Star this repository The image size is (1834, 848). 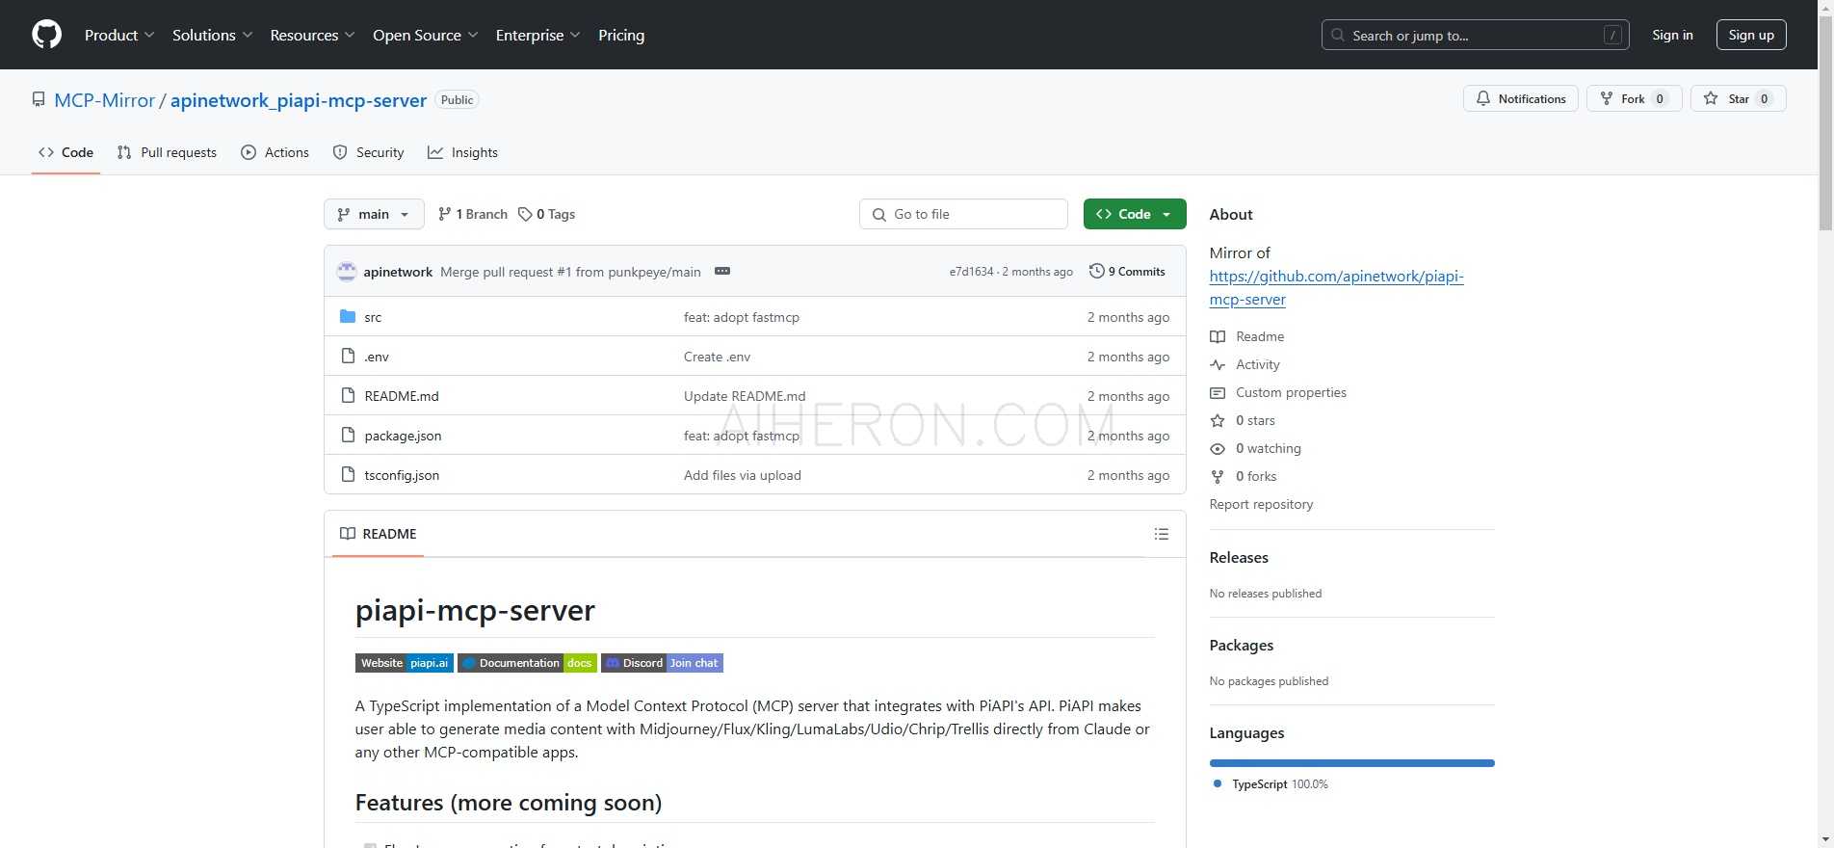(x=1739, y=98)
